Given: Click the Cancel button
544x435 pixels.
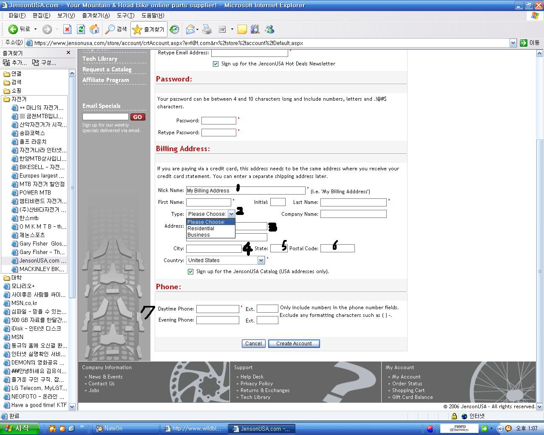Looking at the screenshot, I should pyautogui.click(x=253, y=344).
